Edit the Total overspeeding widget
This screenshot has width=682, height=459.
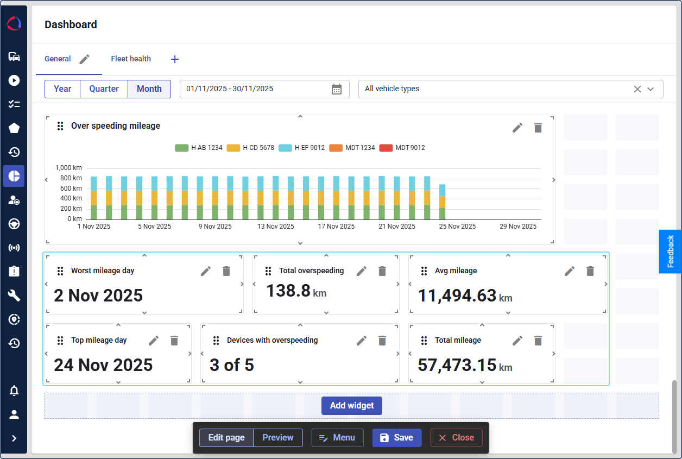pyautogui.click(x=362, y=271)
